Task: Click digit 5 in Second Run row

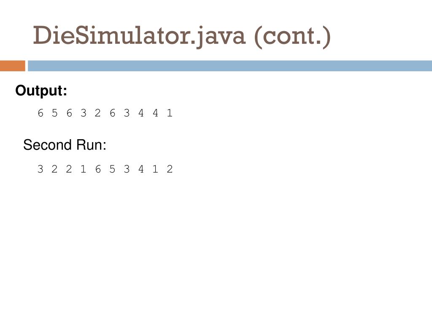Action: click(112, 169)
